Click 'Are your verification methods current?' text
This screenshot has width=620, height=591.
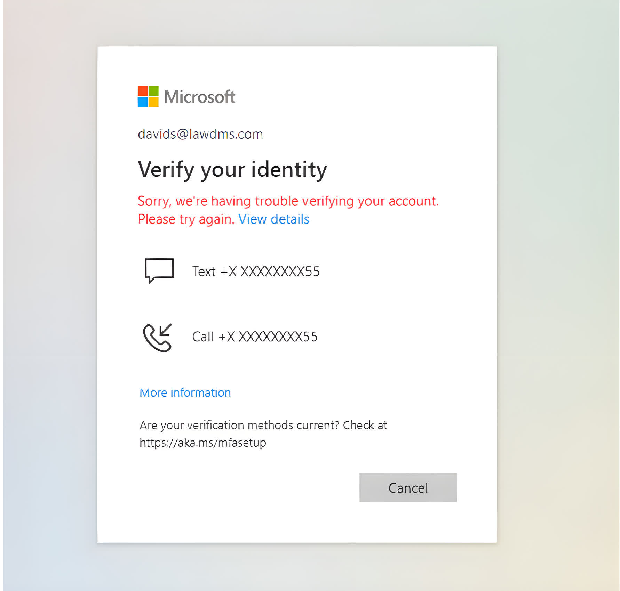tap(239, 425)
